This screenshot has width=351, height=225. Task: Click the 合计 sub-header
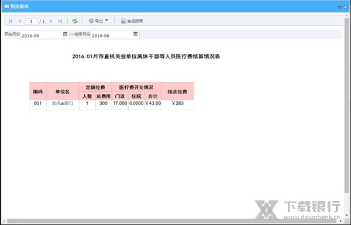pyautogui.click(x=153, y=96)
